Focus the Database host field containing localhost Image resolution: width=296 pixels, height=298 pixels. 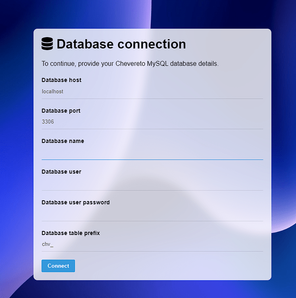pos(152,92)
